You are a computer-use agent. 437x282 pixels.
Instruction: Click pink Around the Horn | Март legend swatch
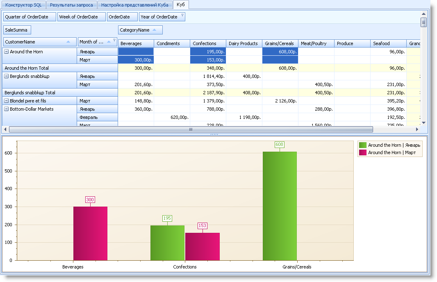[x=362, y=152]
